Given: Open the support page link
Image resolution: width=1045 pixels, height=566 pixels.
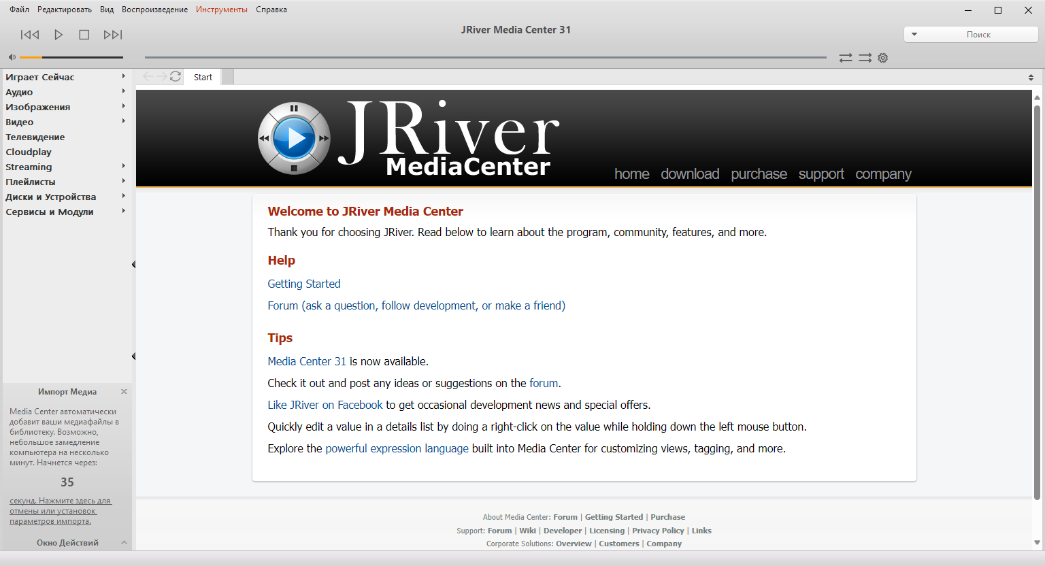Looking at the screenshot, I should (x=821, y=174).
